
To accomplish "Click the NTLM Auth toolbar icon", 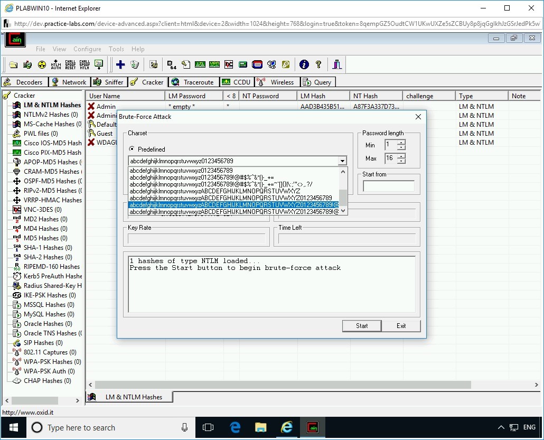I will [56, 64].
